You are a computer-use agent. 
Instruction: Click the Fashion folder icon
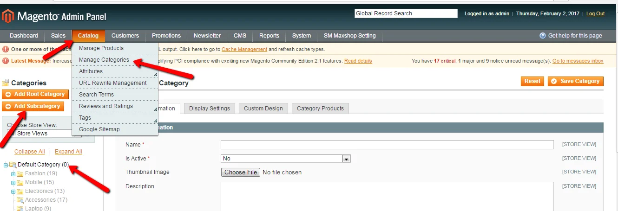20,173
